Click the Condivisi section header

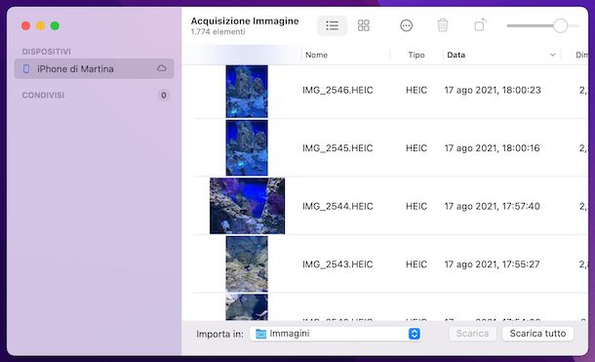pyautogui.click(x=43, y=96)
